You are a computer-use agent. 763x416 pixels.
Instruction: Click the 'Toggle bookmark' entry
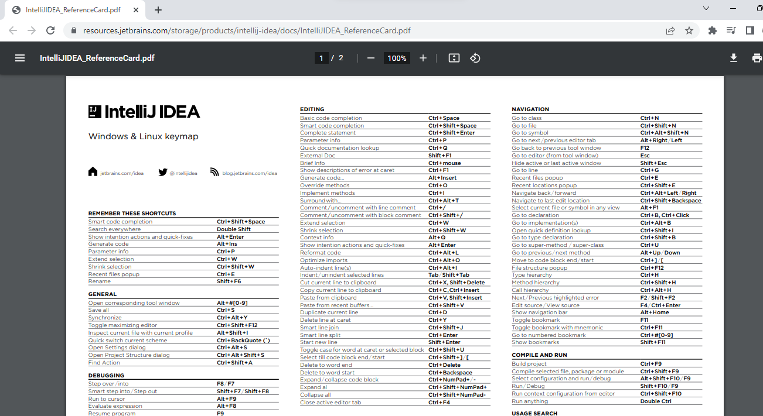click(x=536, y=320)
